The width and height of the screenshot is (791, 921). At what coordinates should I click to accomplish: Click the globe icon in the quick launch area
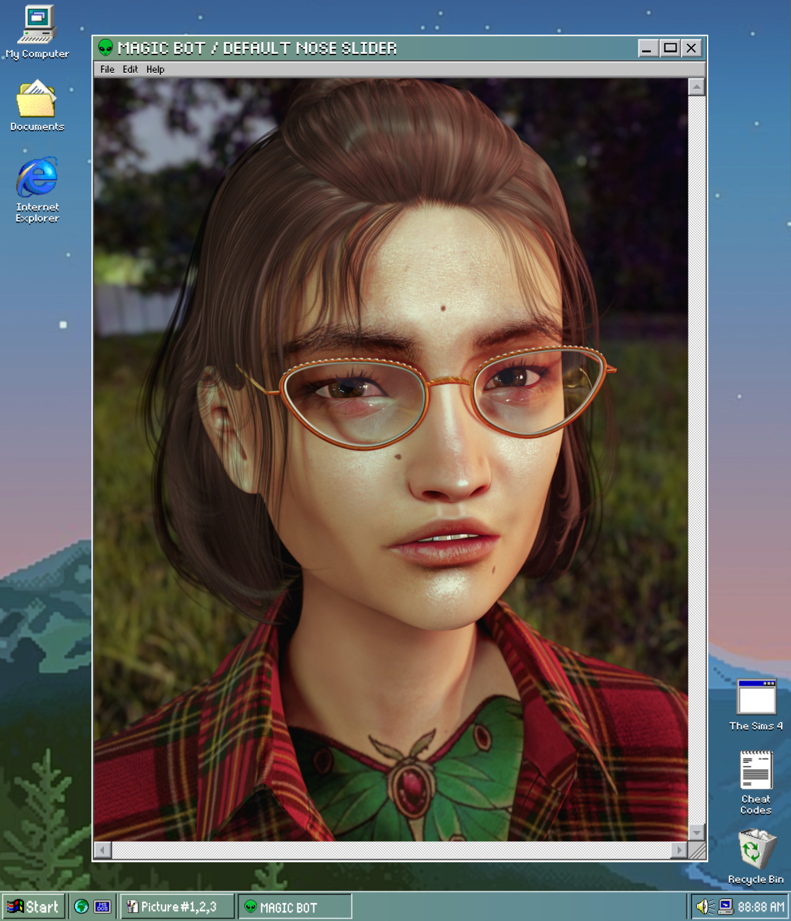pos(80,907)
